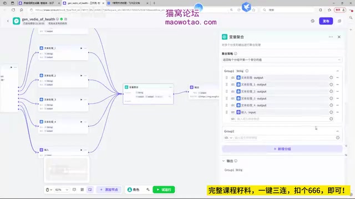Open variable picker for 输入 input row

coord(331,112)
